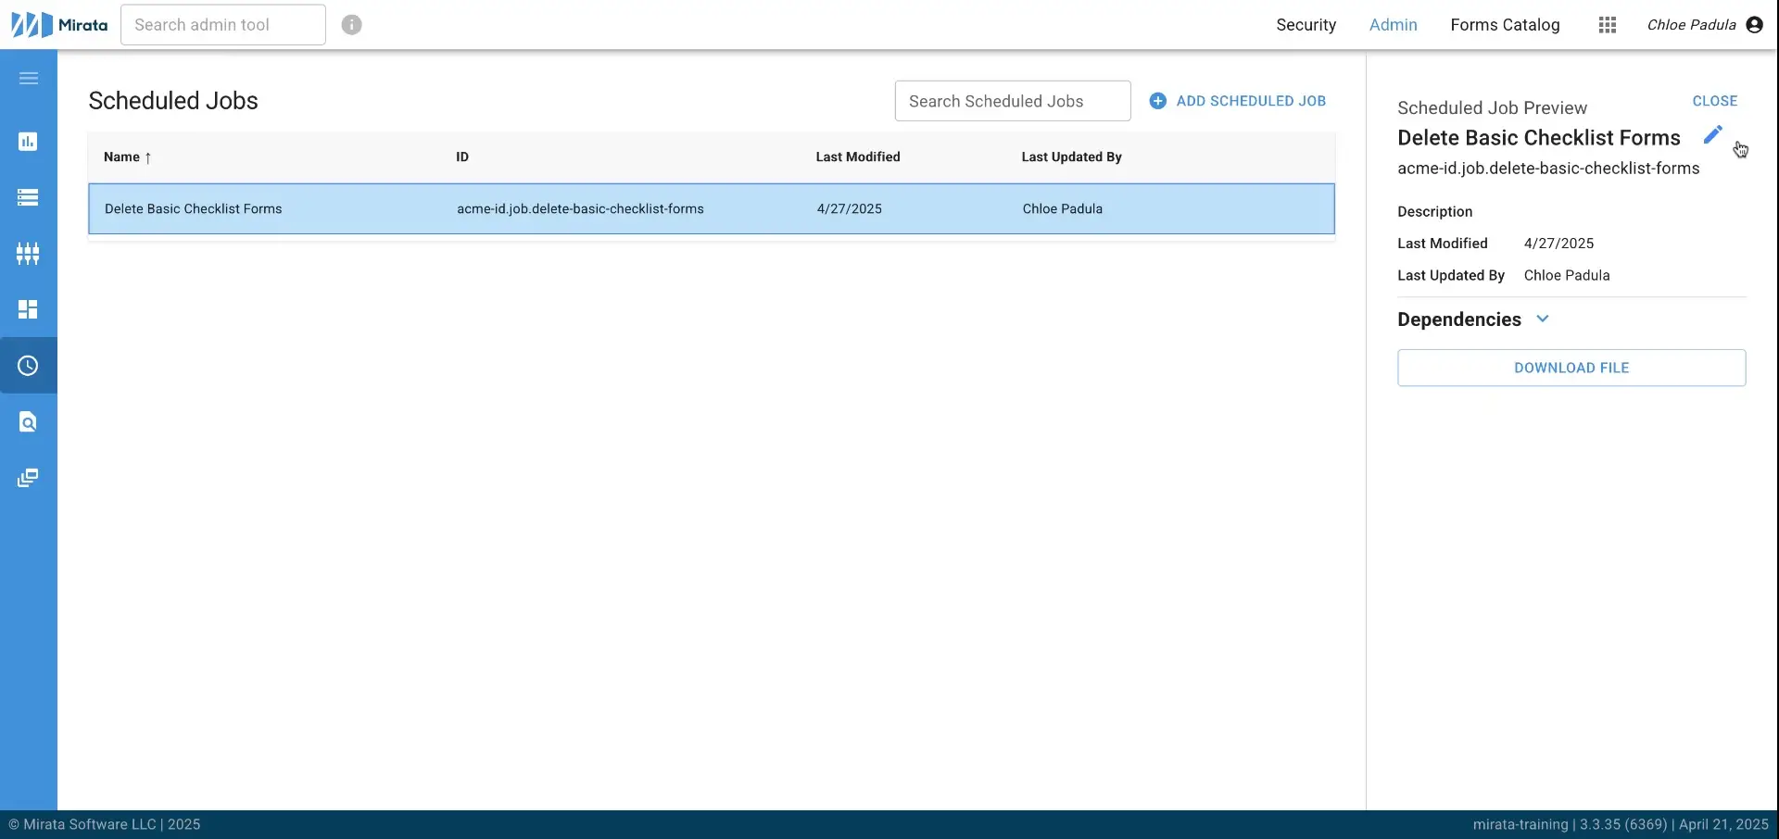Screen dimensions: 1779x839
Task: Open the Forms Catalog page
Action: click(x=1505, y=25)
